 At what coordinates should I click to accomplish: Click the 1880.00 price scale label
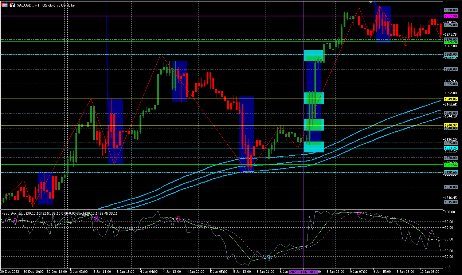[451, 10]
